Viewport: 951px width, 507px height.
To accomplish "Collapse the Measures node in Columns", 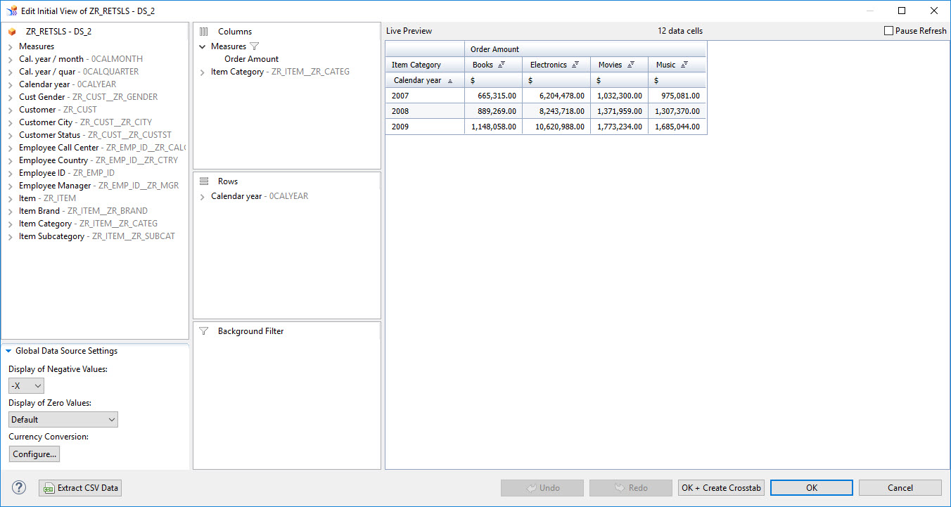I will (x=203, y=46).
